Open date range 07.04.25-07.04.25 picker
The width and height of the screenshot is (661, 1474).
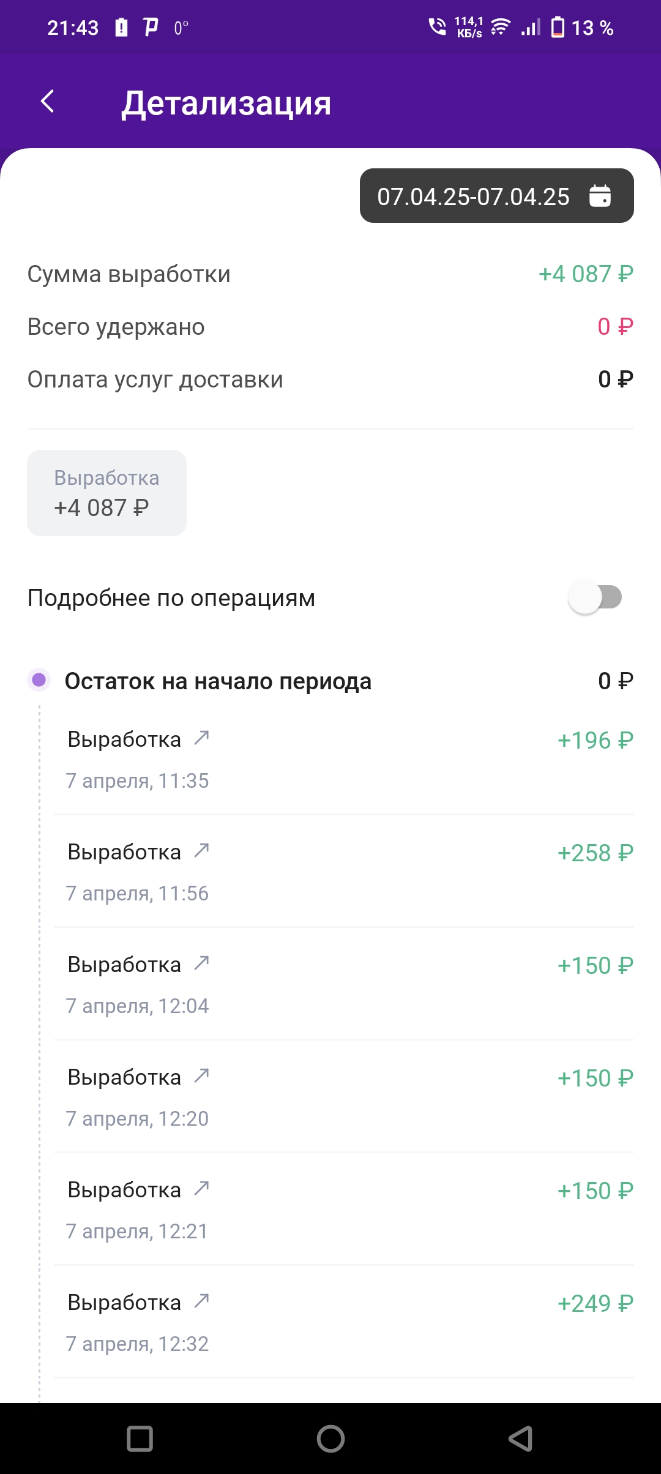[496, 196]
